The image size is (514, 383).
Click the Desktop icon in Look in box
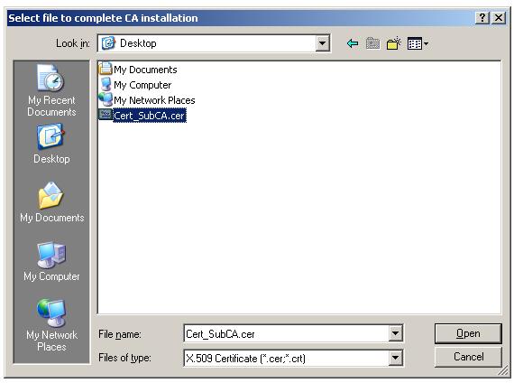pyautogui.click(x=108, y=43)
